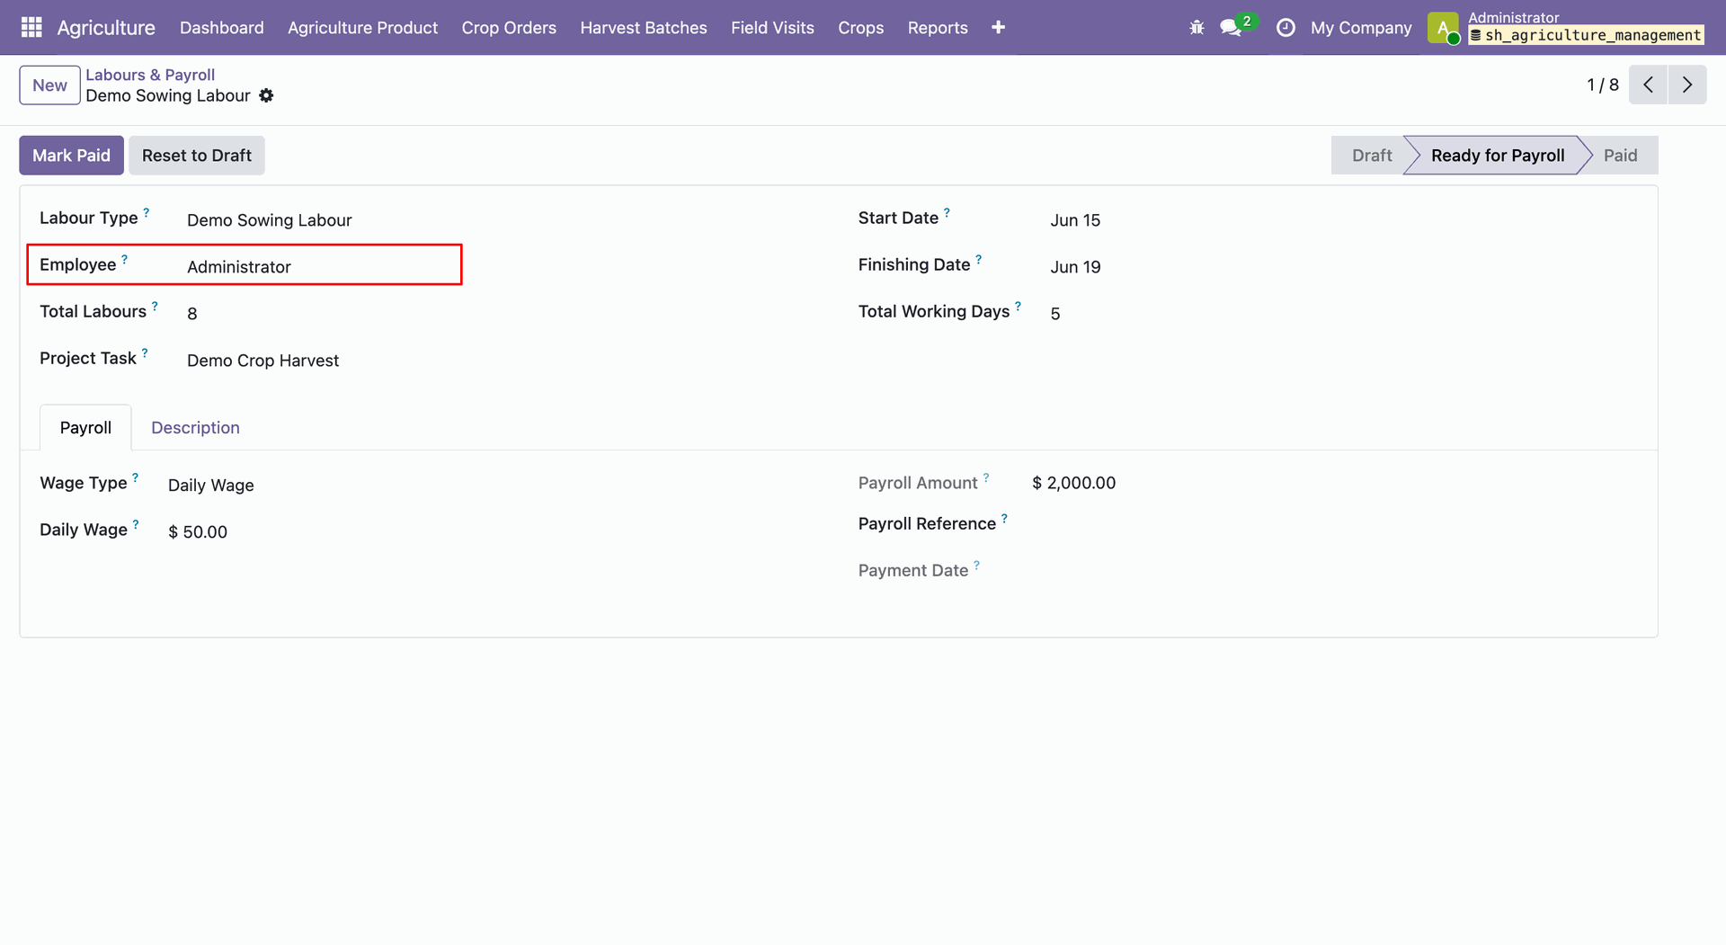The image size is (1726, 945).
Task: Open the gear actions menu
Action: 266,95
